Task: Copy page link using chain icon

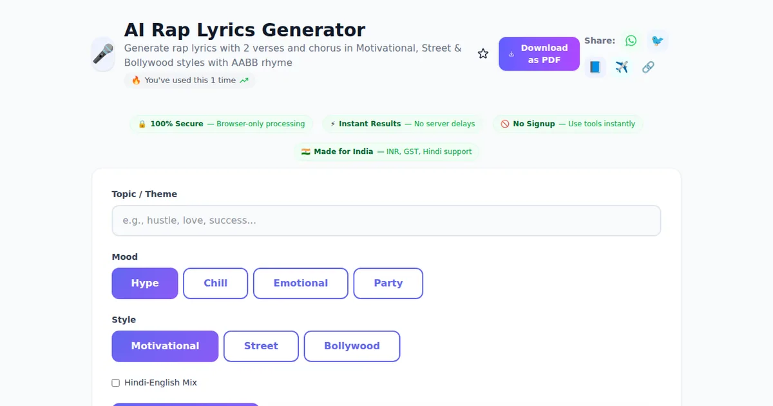Action: 648,67
